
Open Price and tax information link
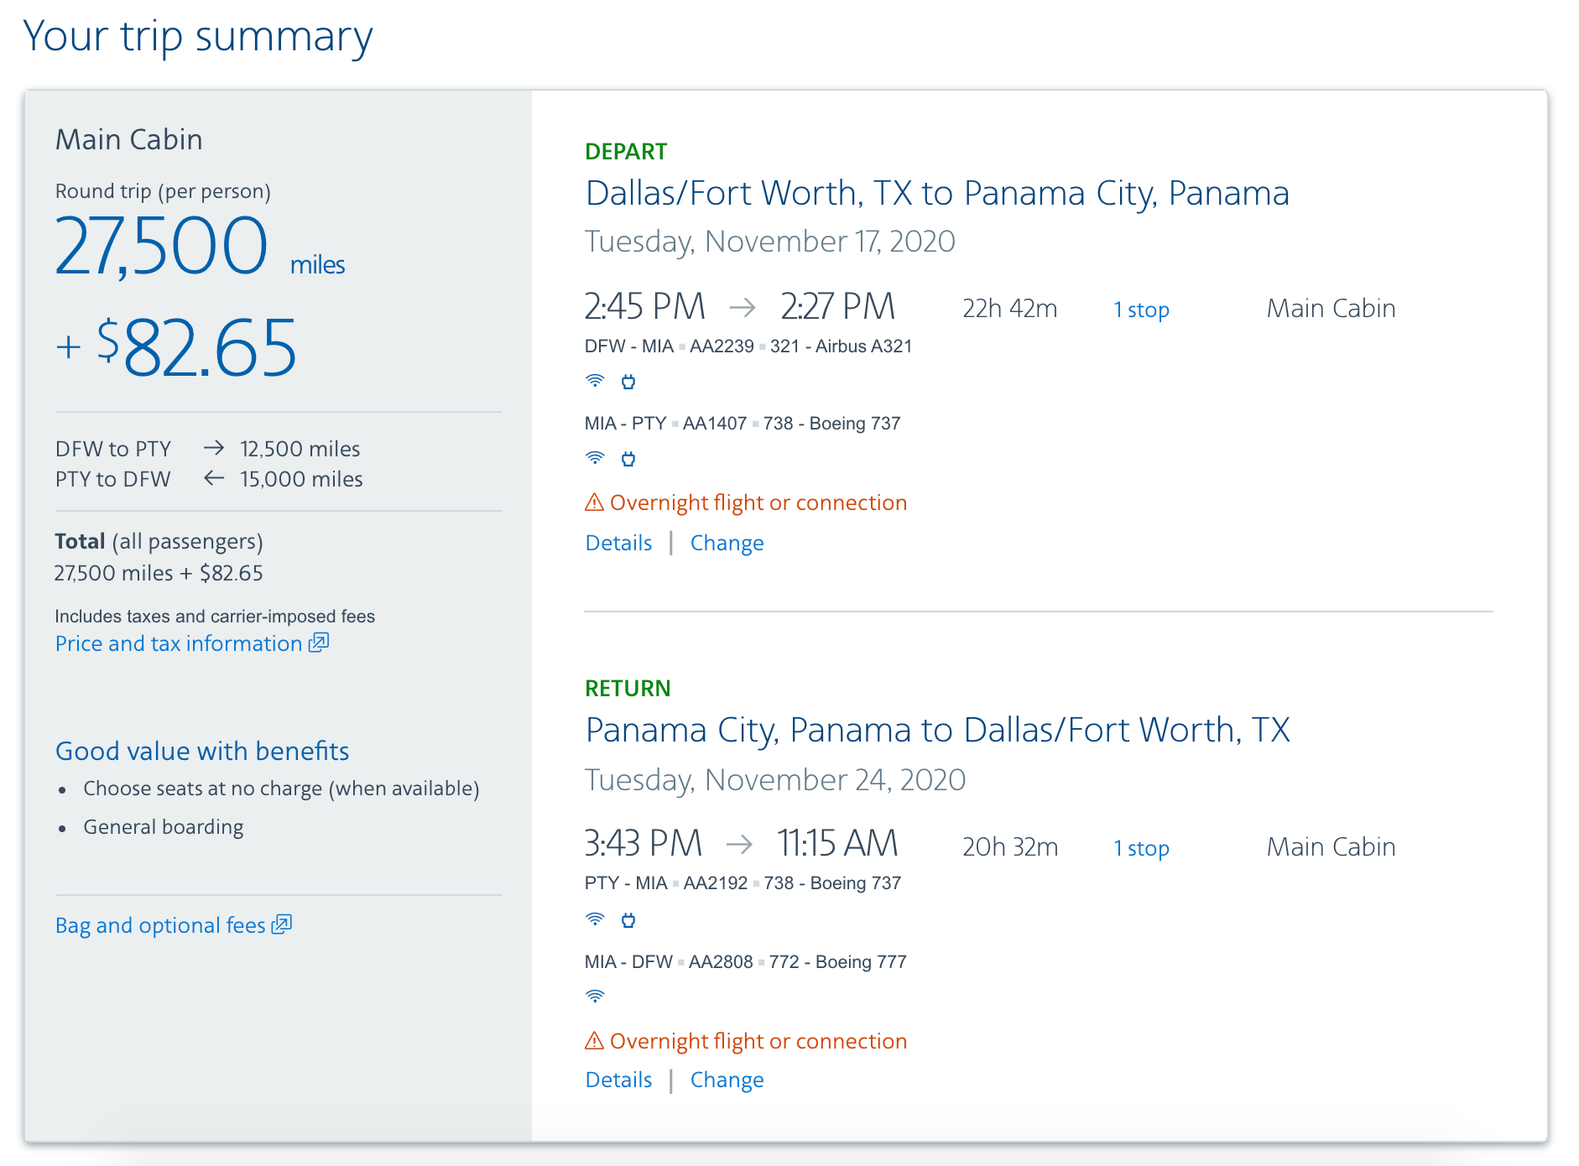tap(179, 643)
